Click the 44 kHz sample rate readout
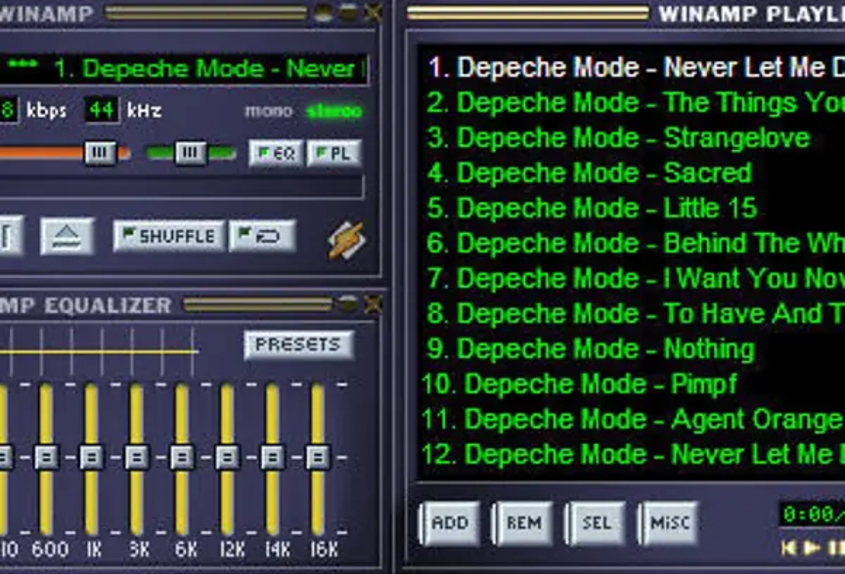 coord(101,110)
